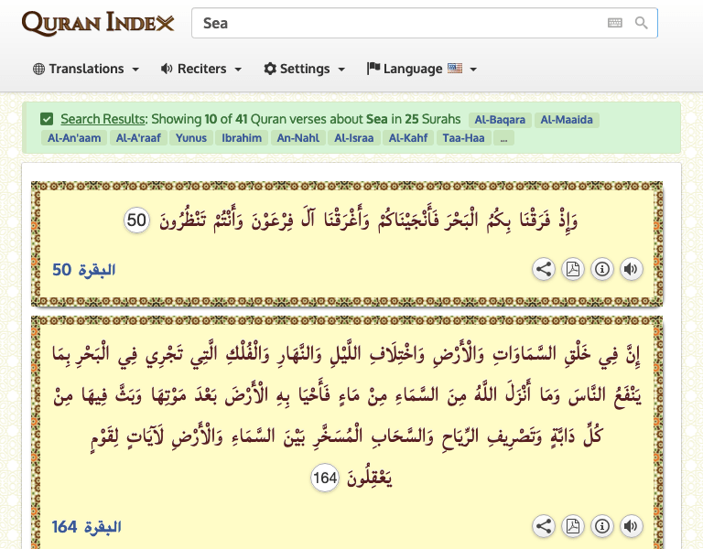Click the Arabic text of verse 164
Image resolution: width=703 pixels, height=549 pixels.
[x=347, y=416]
